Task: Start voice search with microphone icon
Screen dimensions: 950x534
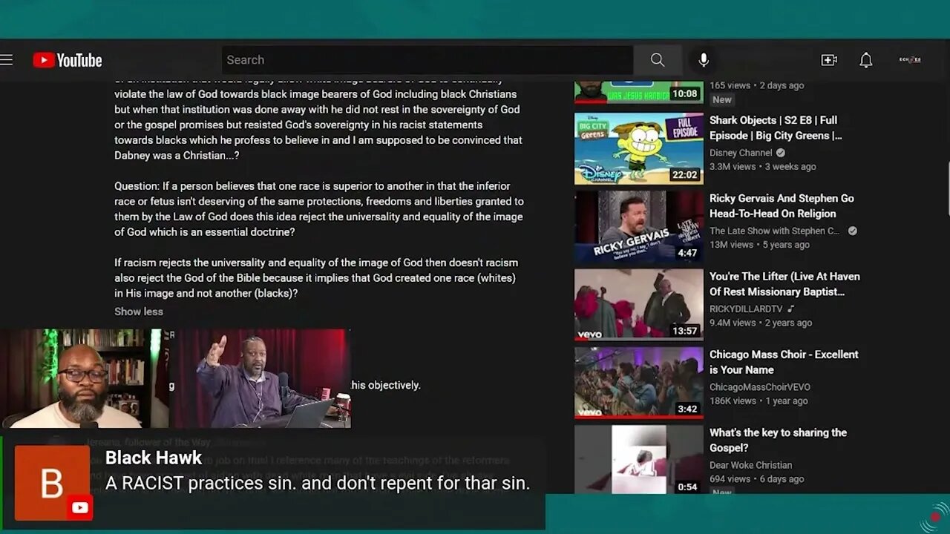Action: point(704,60)
